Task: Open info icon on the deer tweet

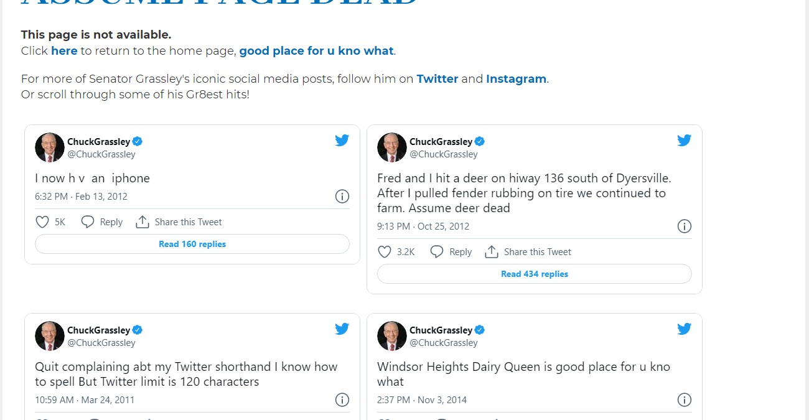Action: click(684, 226)
